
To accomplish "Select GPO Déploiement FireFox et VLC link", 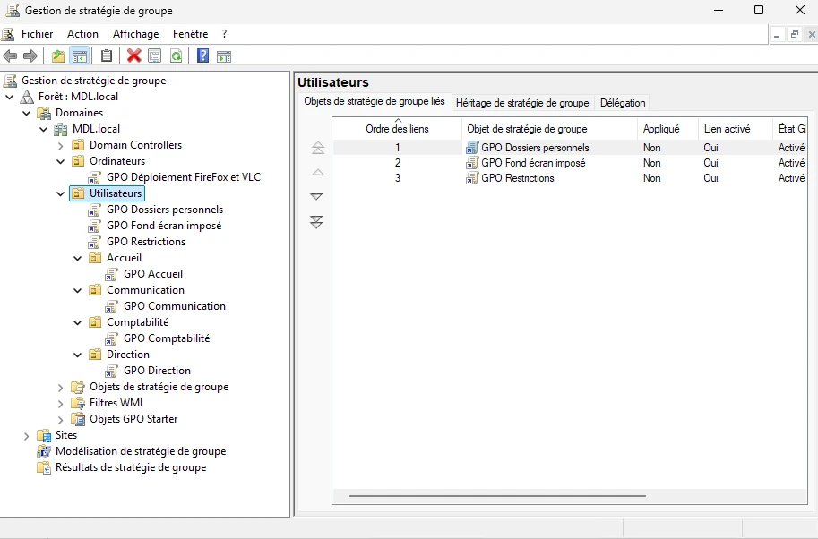I will coord(183,177).
